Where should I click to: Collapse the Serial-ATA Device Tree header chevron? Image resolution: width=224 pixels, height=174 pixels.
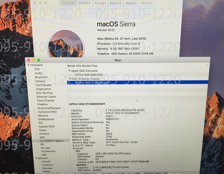207,65
